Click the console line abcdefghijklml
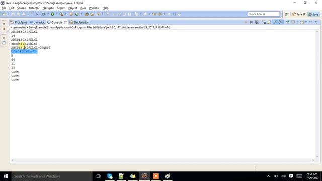Image resolution: width=322 pixels, height=181 pixels. [x=24, y=44]
